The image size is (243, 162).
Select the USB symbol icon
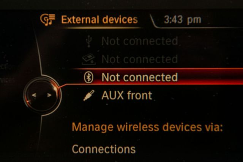(x=89, y=41)
